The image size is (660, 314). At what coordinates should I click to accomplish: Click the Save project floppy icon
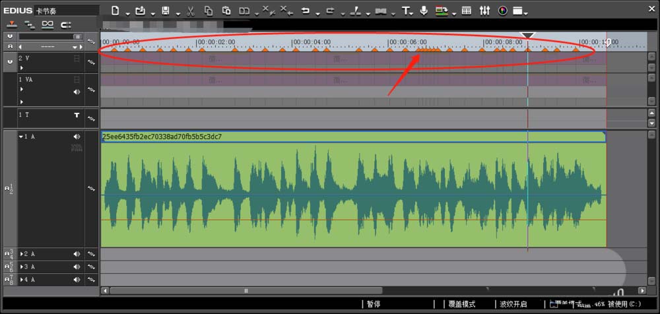165,11
